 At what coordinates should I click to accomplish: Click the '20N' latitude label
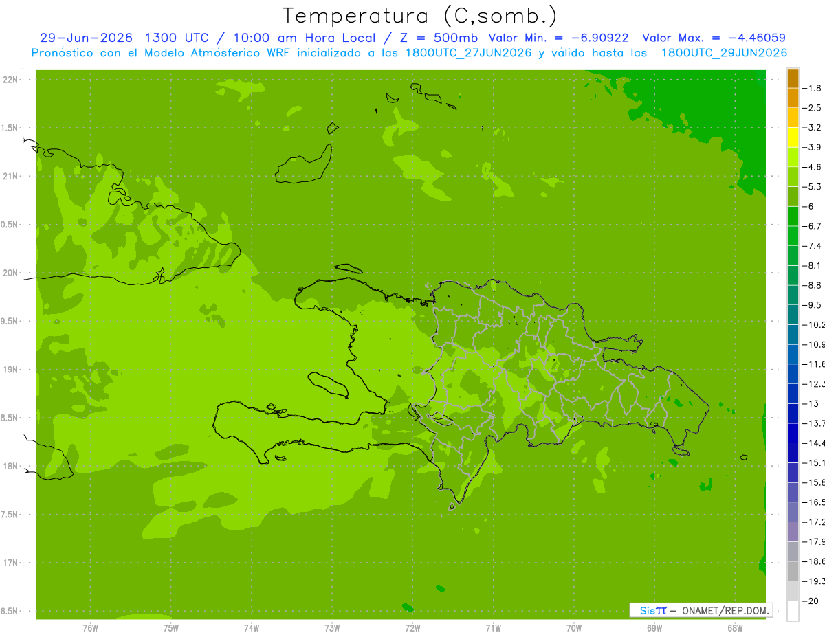click(10, 273)
